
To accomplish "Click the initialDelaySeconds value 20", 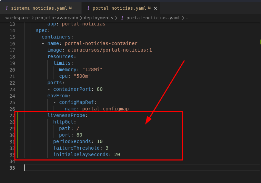I will 117,155.
